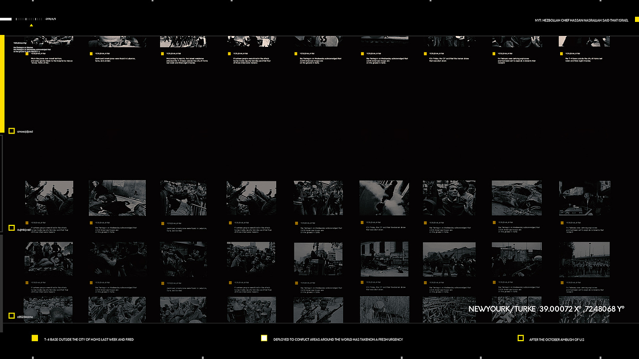Click the 'NEWYOURK/TURKE' location label
This screenshot has height=359, width=639.
click(502, 309)
